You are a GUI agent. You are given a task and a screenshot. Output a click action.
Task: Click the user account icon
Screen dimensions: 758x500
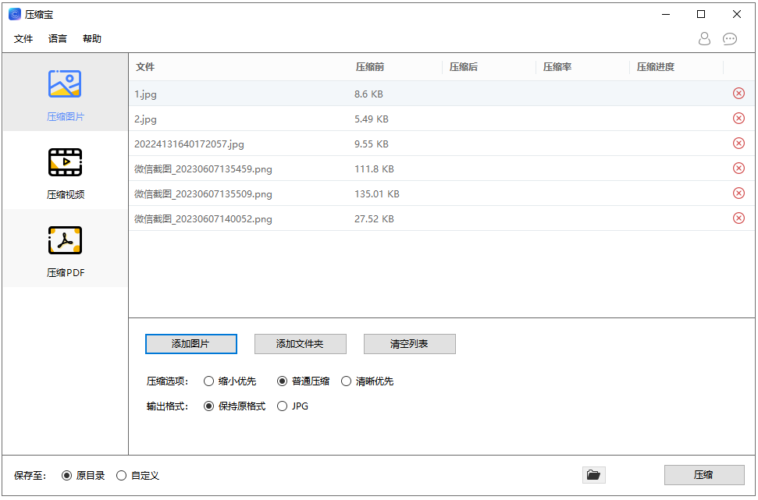pyautogui.click(x=704, y=38)
